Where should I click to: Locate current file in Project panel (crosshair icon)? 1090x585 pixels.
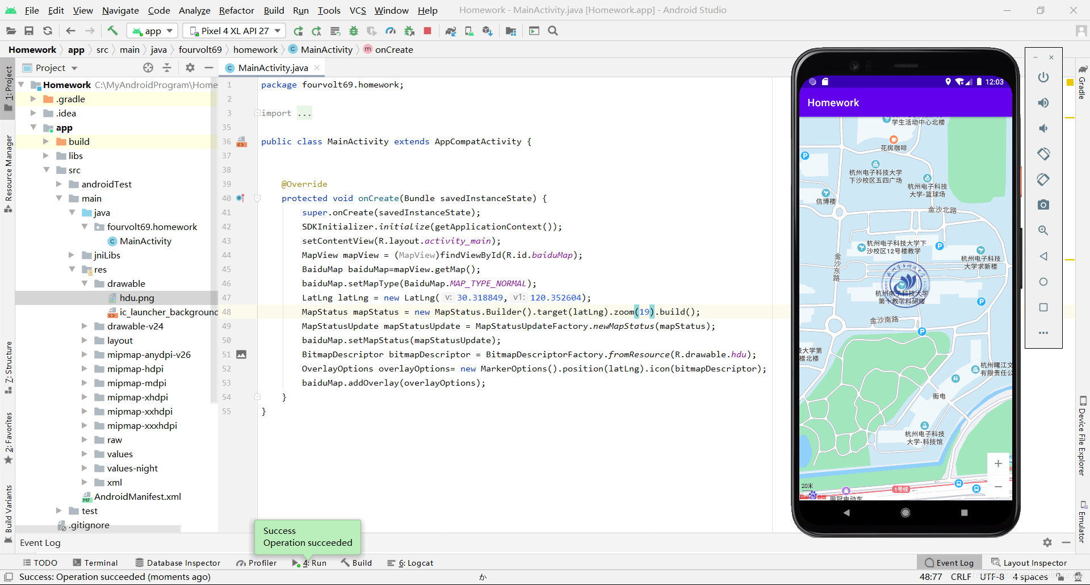click(148, 68)
